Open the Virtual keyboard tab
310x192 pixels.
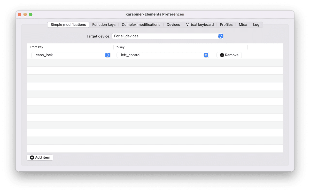200,25
